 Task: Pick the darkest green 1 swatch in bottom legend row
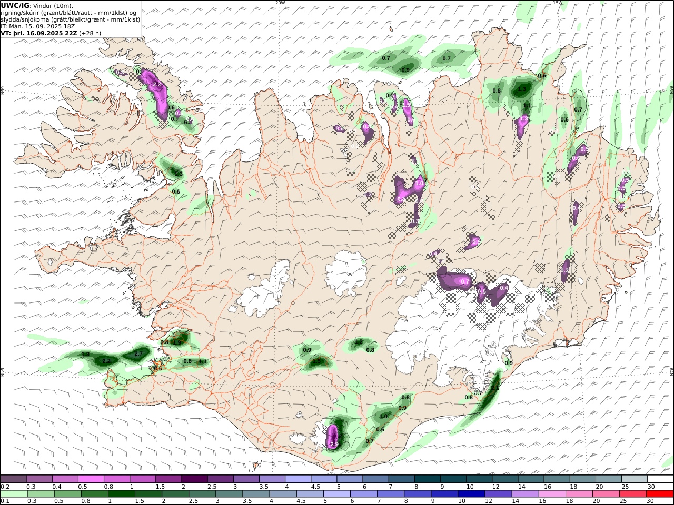point(121,494)
